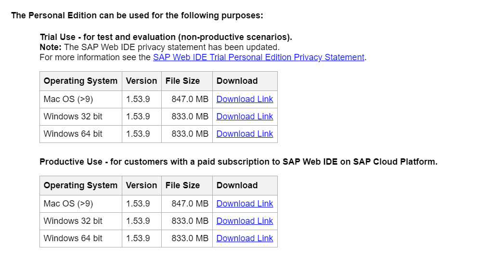492x259 pixels.
Task: Select Productive Use Mac OS '1.53.9' version cell
Action: [142, 204]
